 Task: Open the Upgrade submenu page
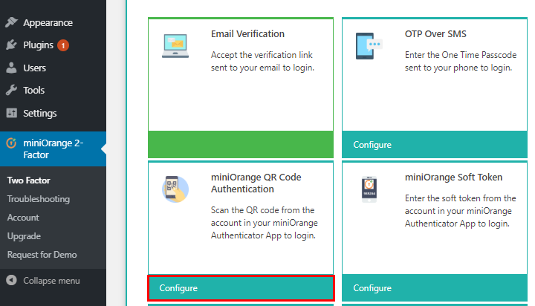(24, 236)
